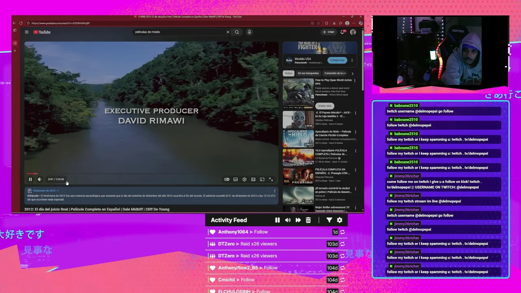Click baboune2510 username above the 'twitch username' message
This screenshot has height=293, width=521.
tap(406, 106)
